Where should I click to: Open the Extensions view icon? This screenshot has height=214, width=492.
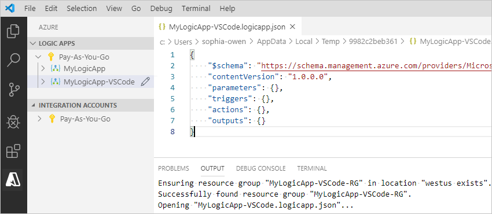pos(13,151)
